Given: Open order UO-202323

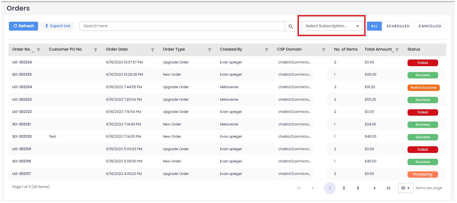Looking at the screenshot, I should click(22, 100).
